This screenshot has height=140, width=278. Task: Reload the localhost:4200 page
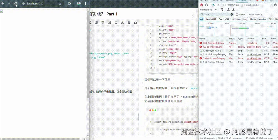pos(16,4)
